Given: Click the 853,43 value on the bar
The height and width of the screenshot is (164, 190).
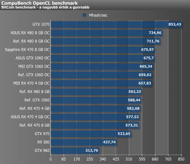Looking at the screenshot, I should 175,24.
